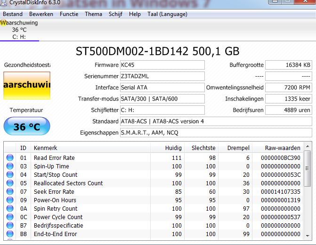Click the yellow Waarschuwing health status button
316x245 pixels.
click(27, 86)
